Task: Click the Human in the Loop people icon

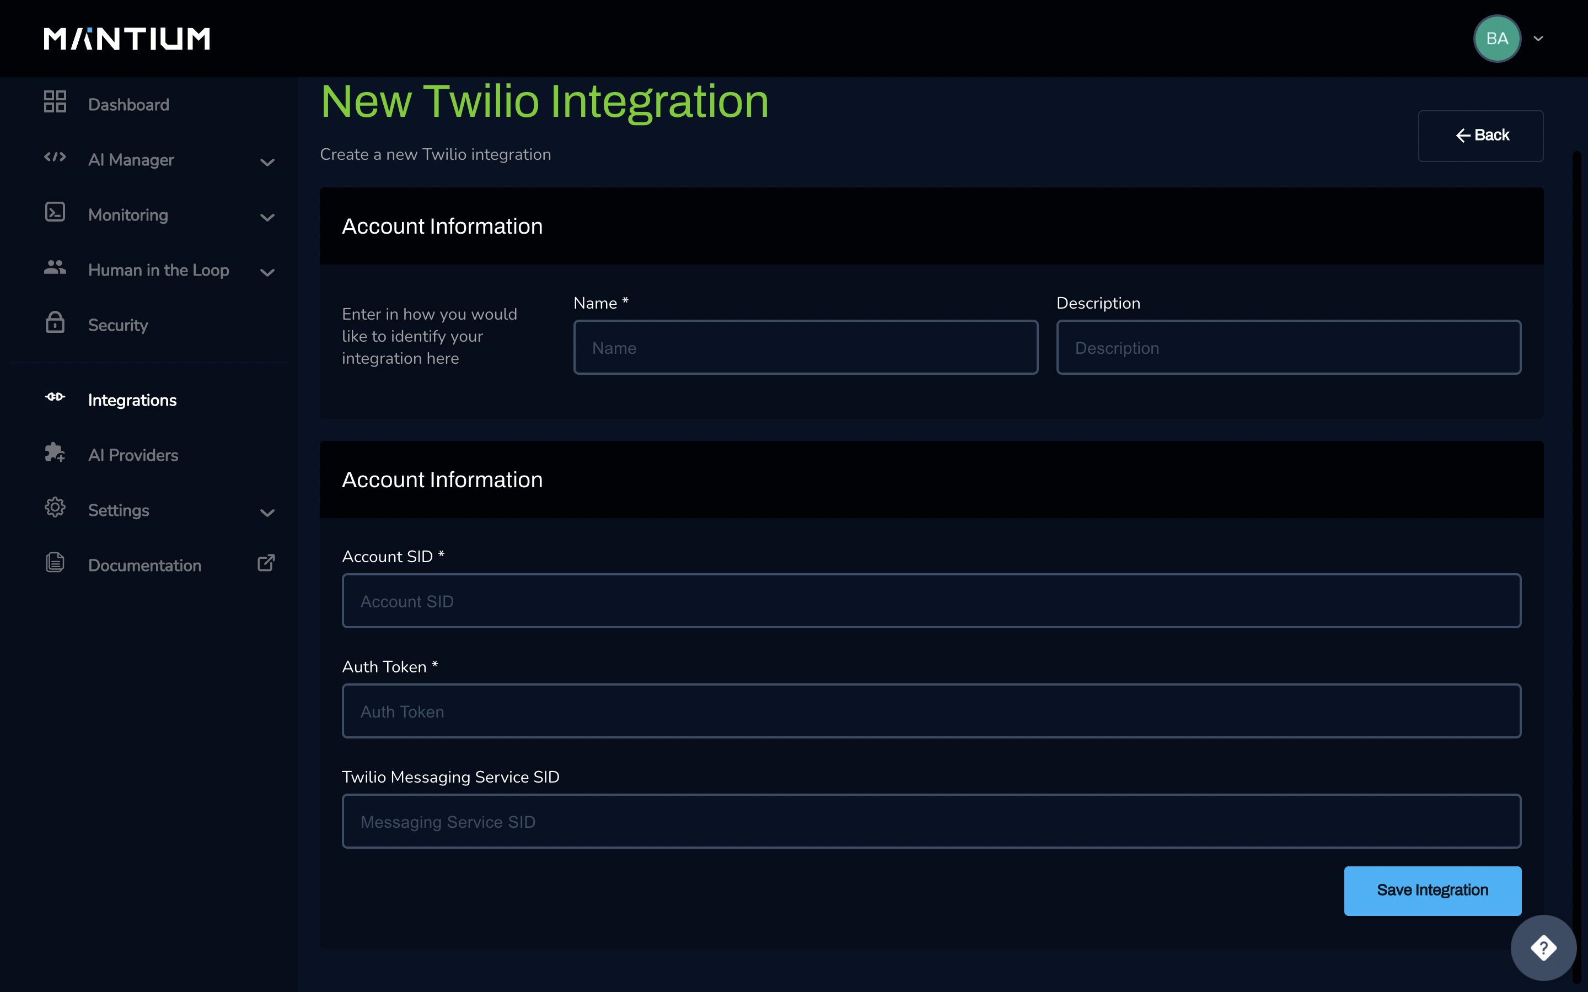Action: (55, 268)
